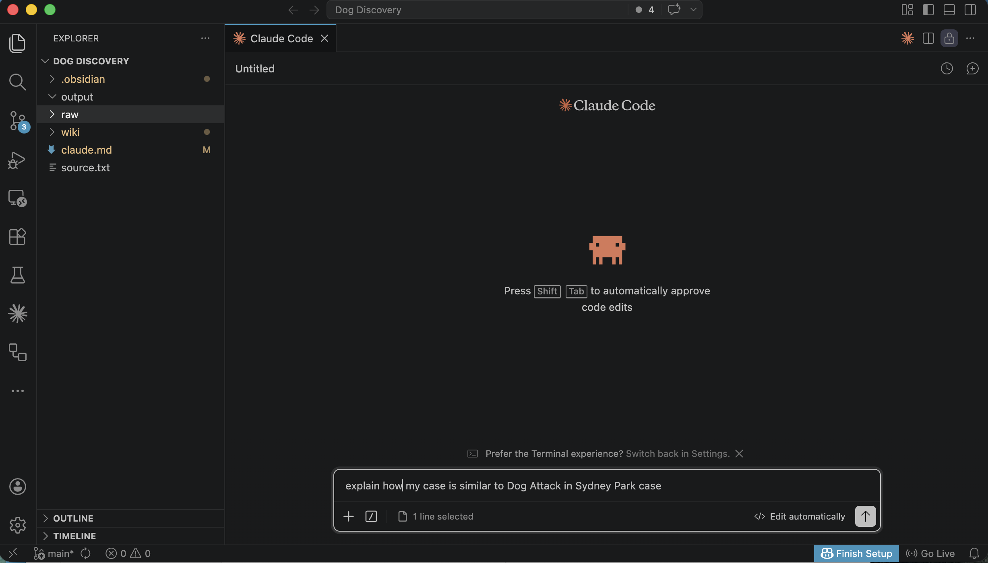Click the Claude Code spark icon in editor toolbar
The image size is (988, 563).
(x=907, y=38)
